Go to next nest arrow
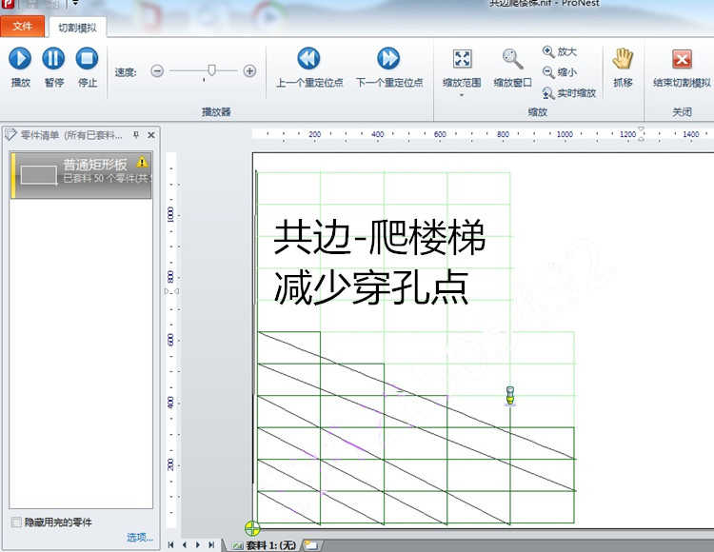 point(198,544)
